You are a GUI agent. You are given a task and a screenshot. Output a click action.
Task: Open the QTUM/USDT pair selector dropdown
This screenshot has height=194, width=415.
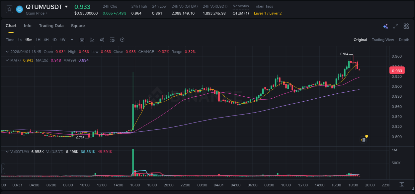(x=66, y=6)
